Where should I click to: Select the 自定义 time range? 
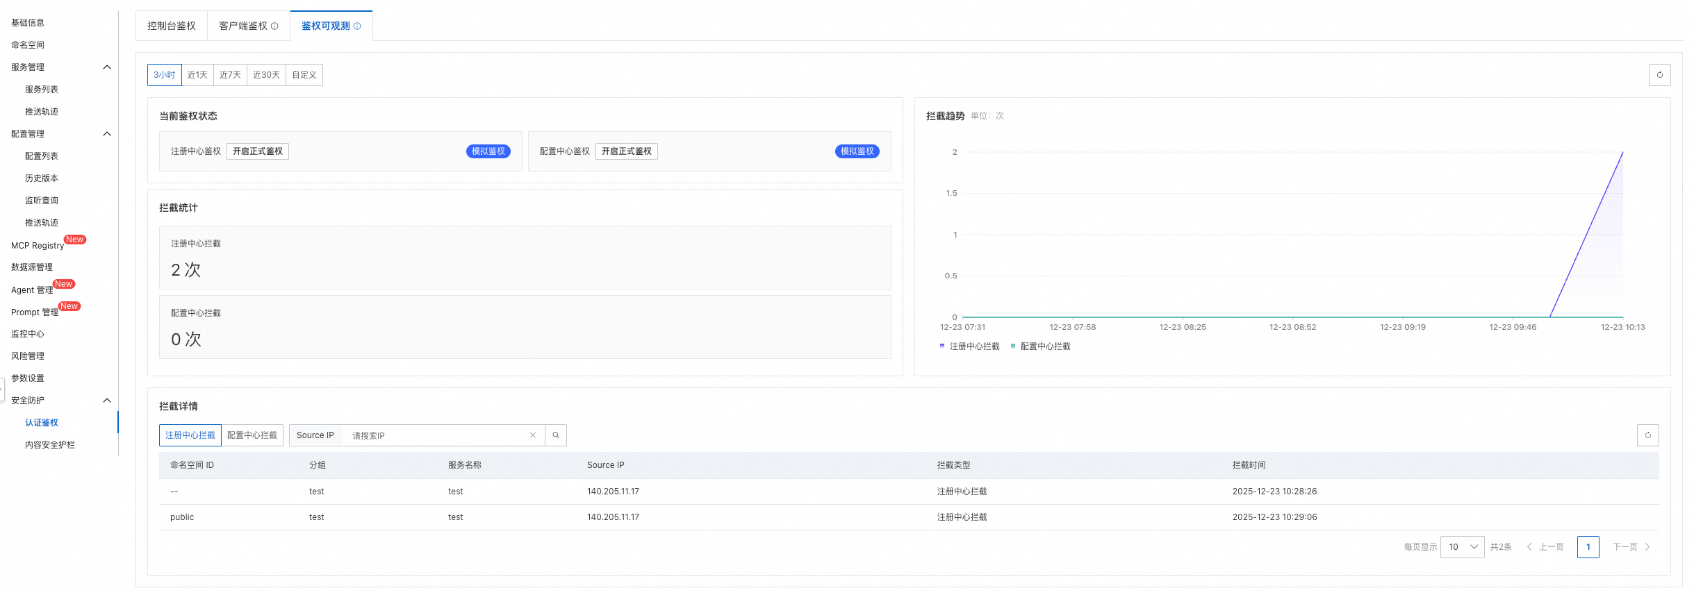tap(304, 75)
